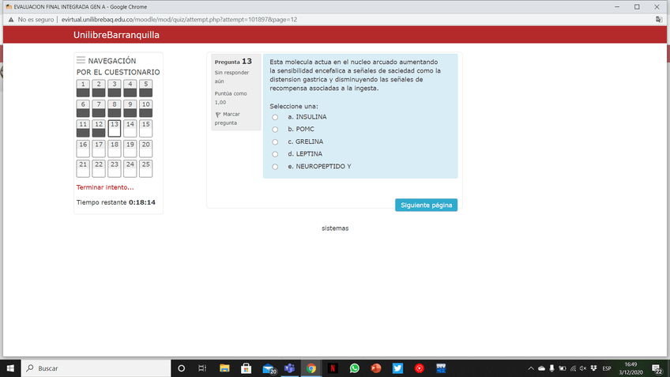This screenshot has height=377, width=670.
Task: Open Microsoft Teams from taskbar
Action: [289, 368]
